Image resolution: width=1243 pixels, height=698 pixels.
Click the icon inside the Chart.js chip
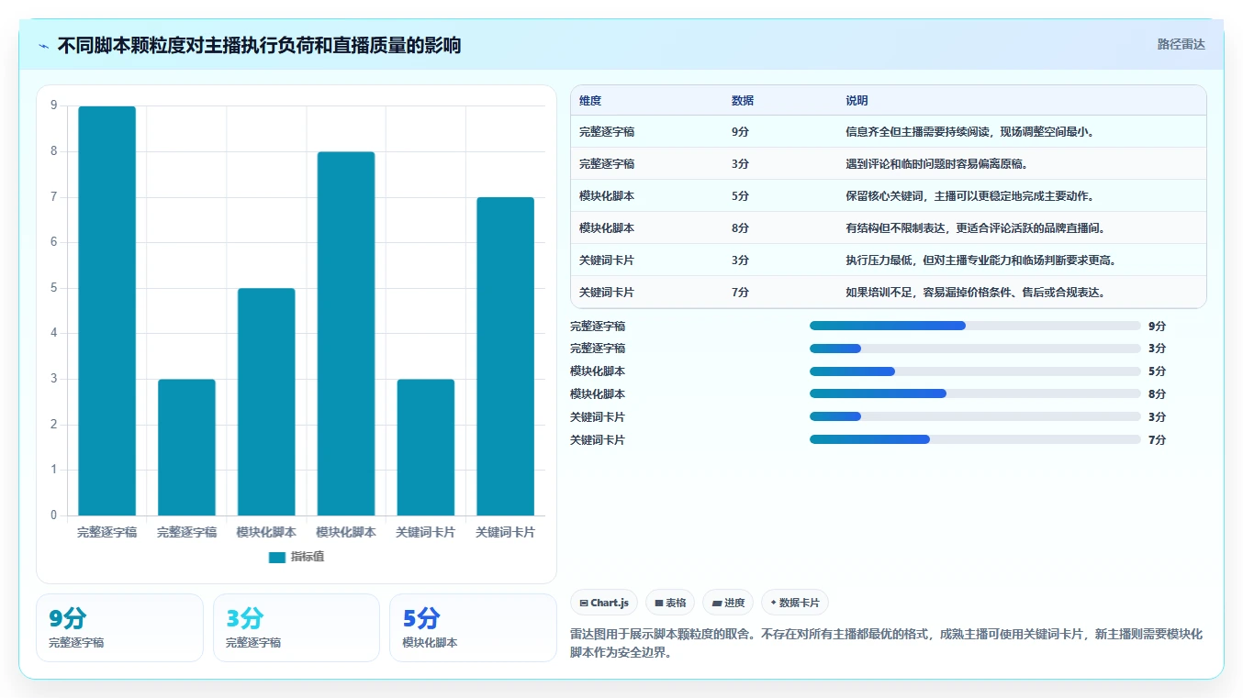point(584,603)
